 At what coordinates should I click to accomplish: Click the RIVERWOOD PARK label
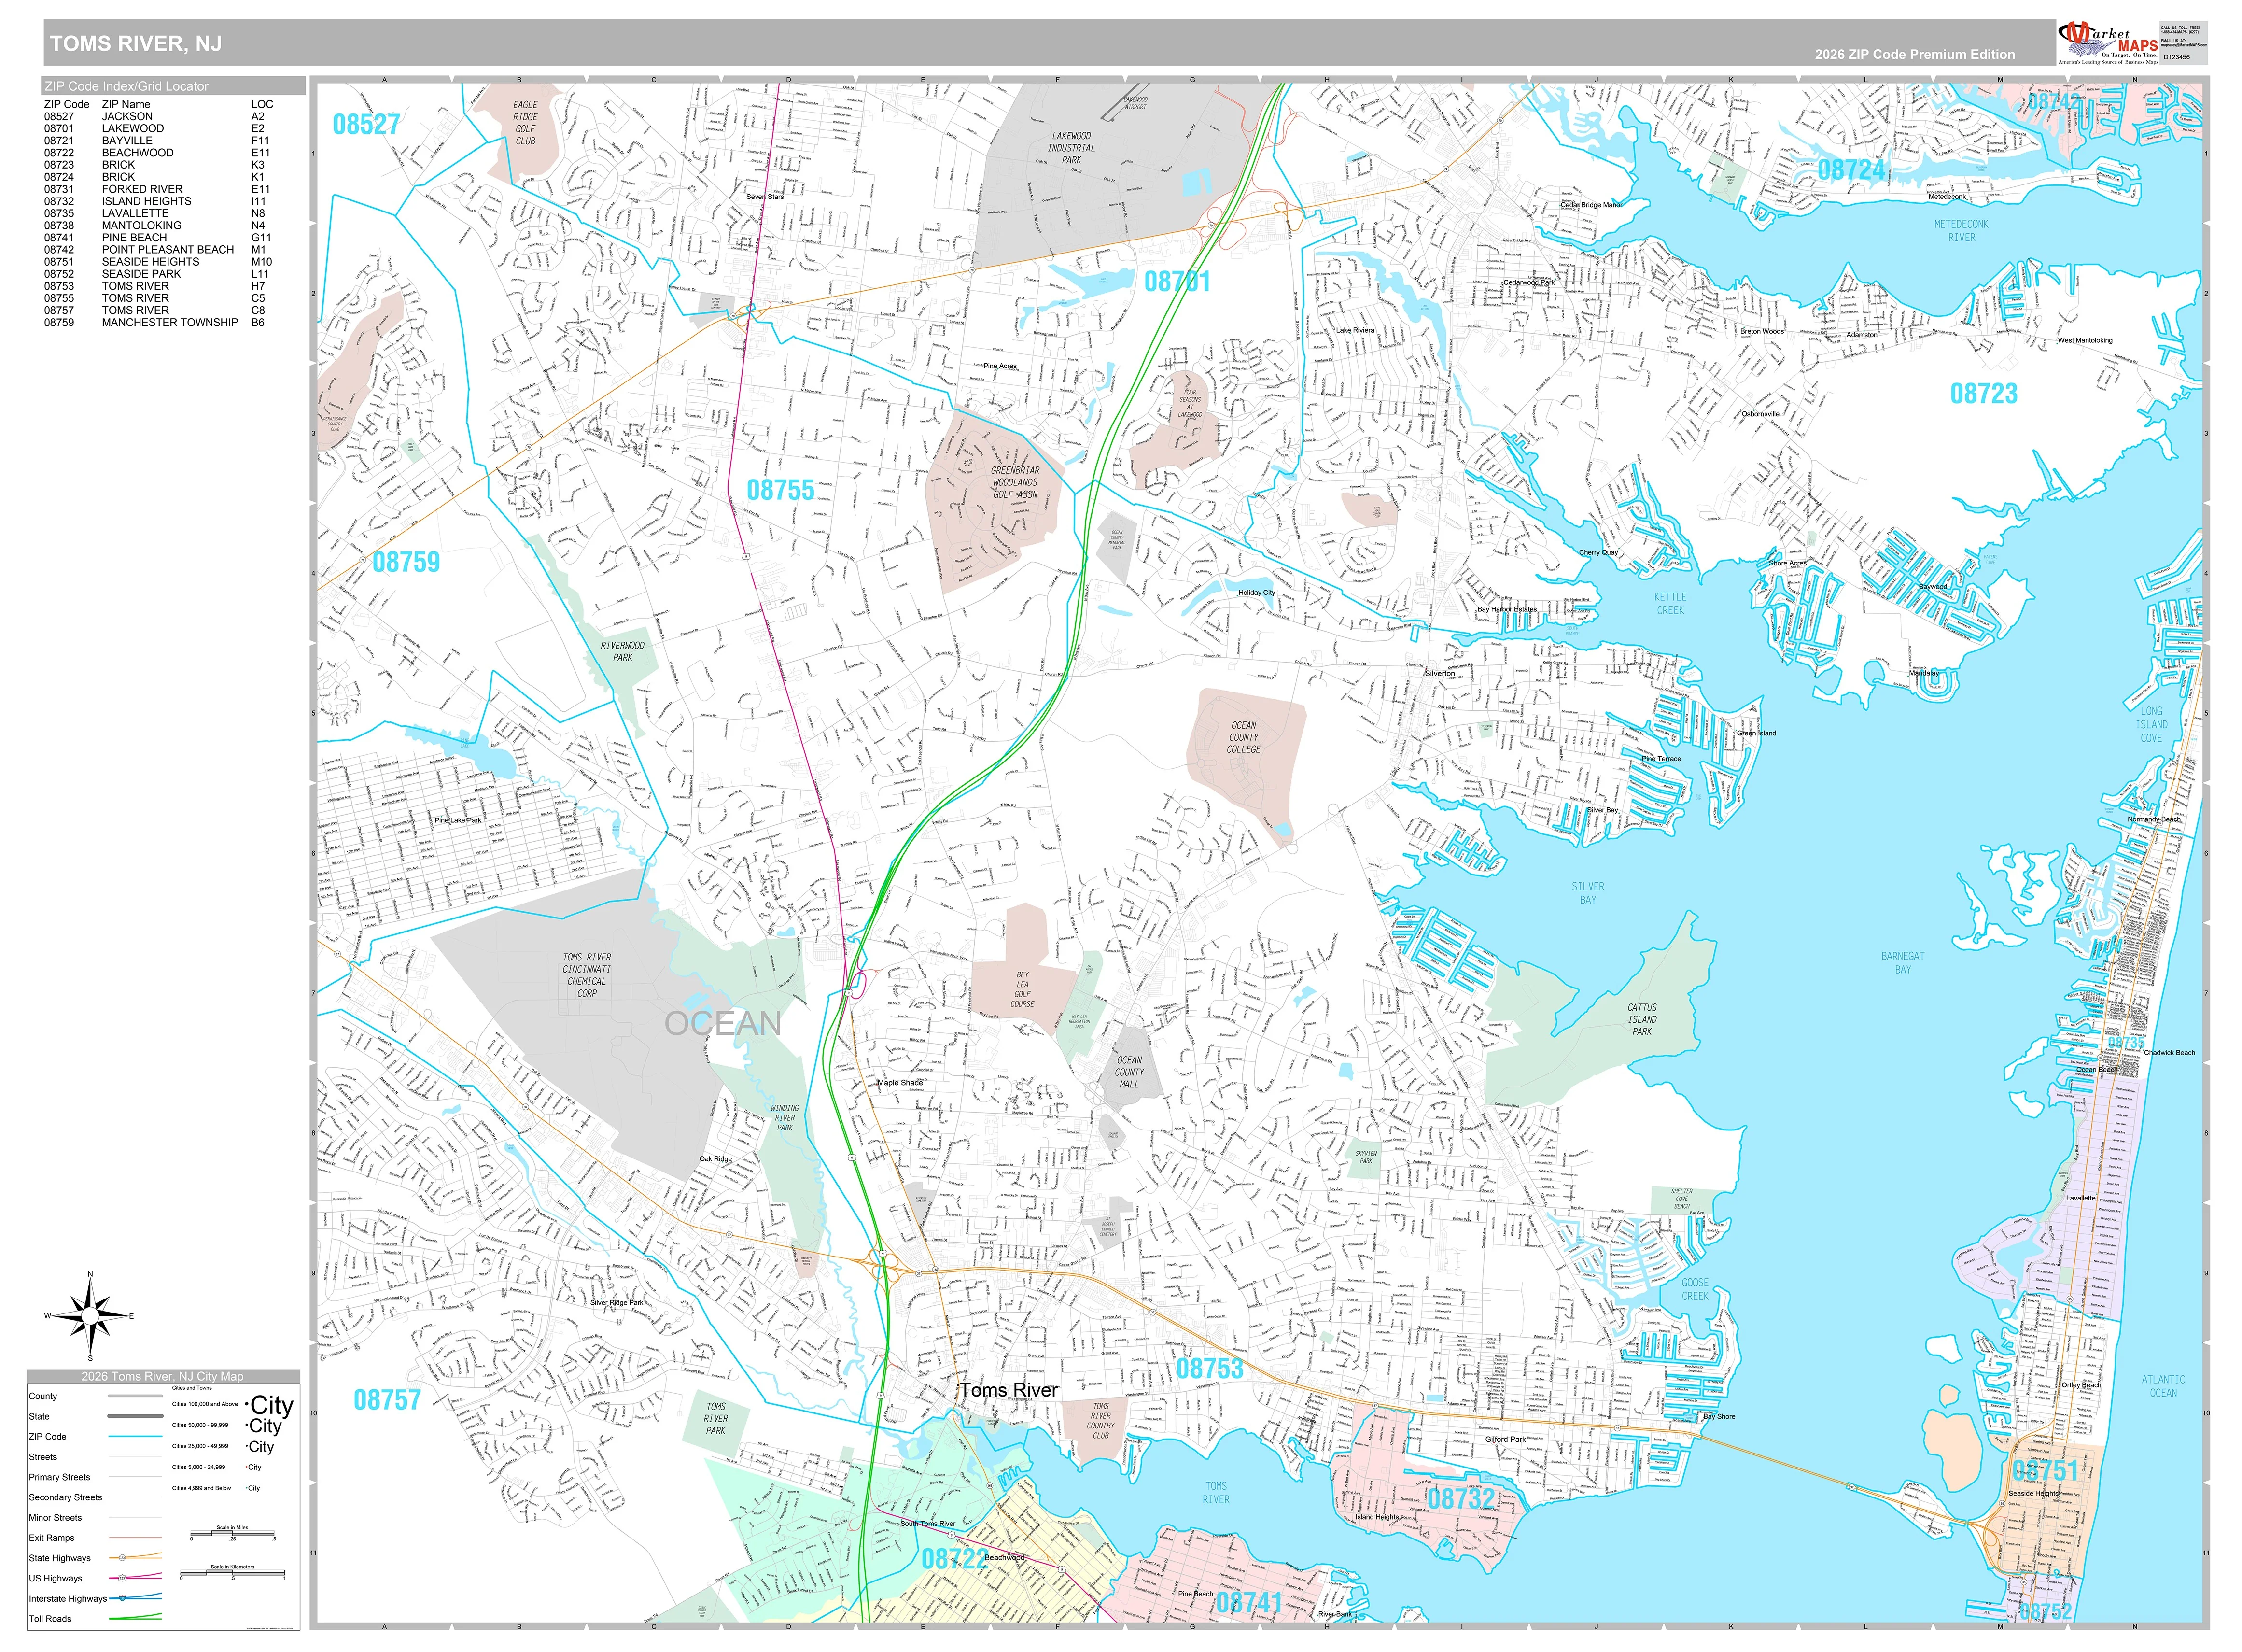click(x=622, y=652)
